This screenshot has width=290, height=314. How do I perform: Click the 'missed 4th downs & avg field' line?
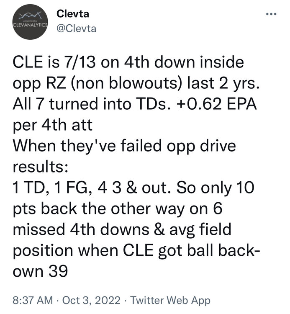coord(122,230)
